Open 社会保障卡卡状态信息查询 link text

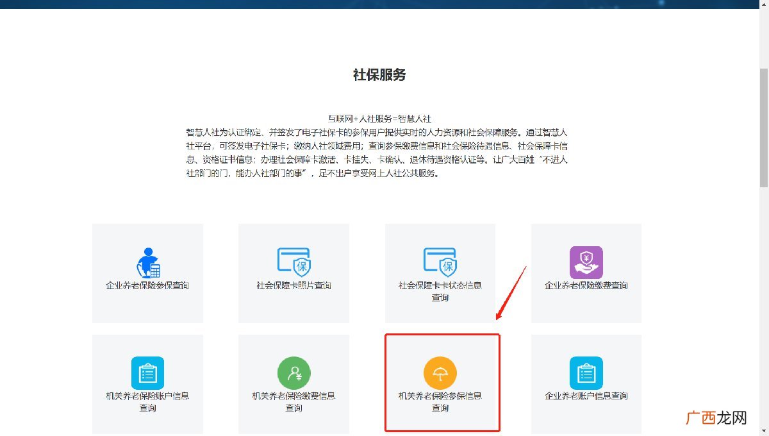[x=440, y=292]
